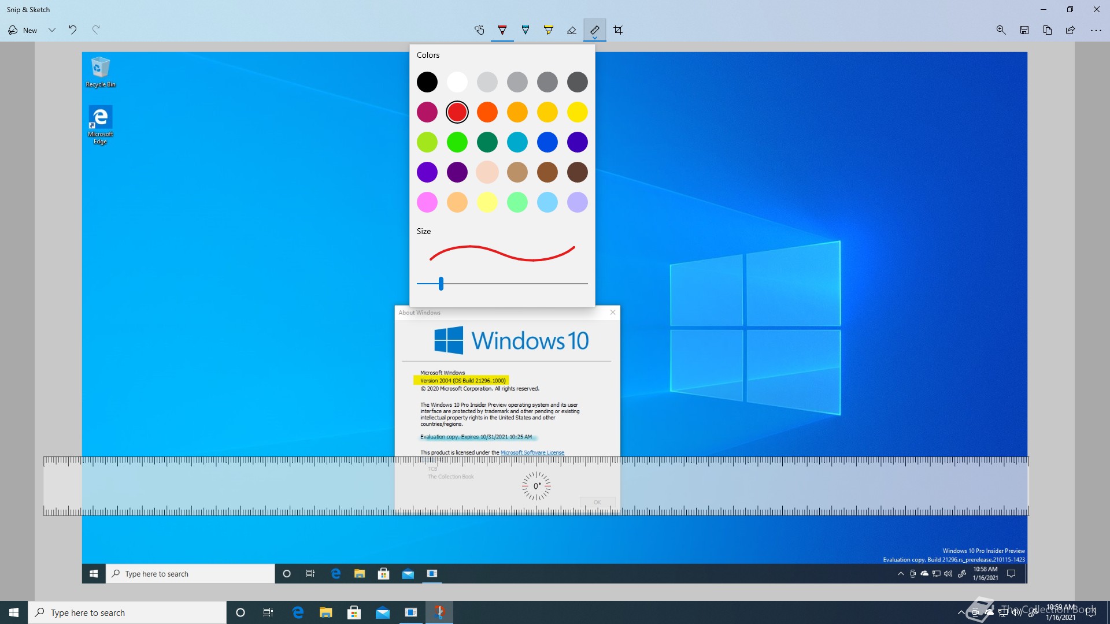1110x624 pixels.
Task: Click the taskbar search box
Action: tap(127, 612)
